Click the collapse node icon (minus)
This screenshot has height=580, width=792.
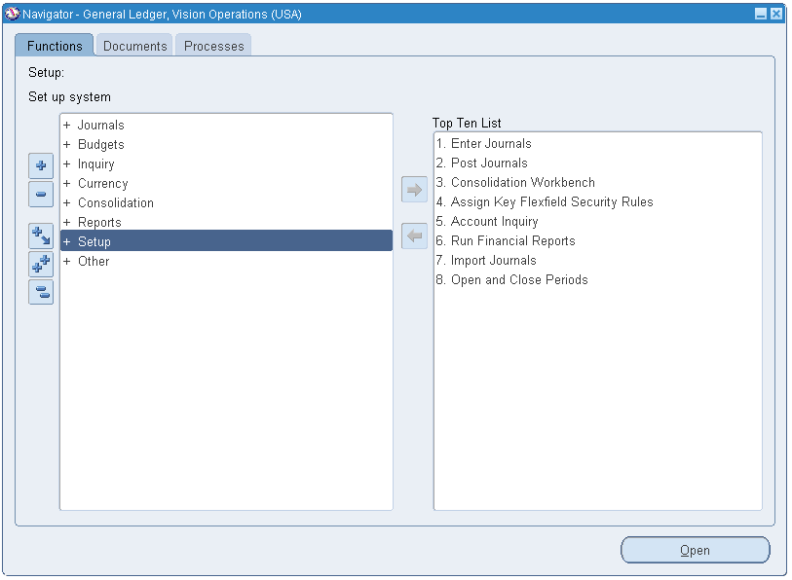[x=40, y=195]
